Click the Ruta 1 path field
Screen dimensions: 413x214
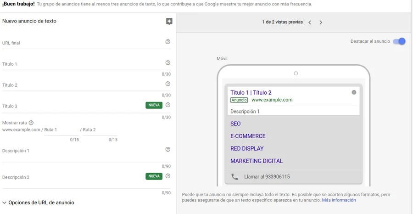[x=62, y=130]
